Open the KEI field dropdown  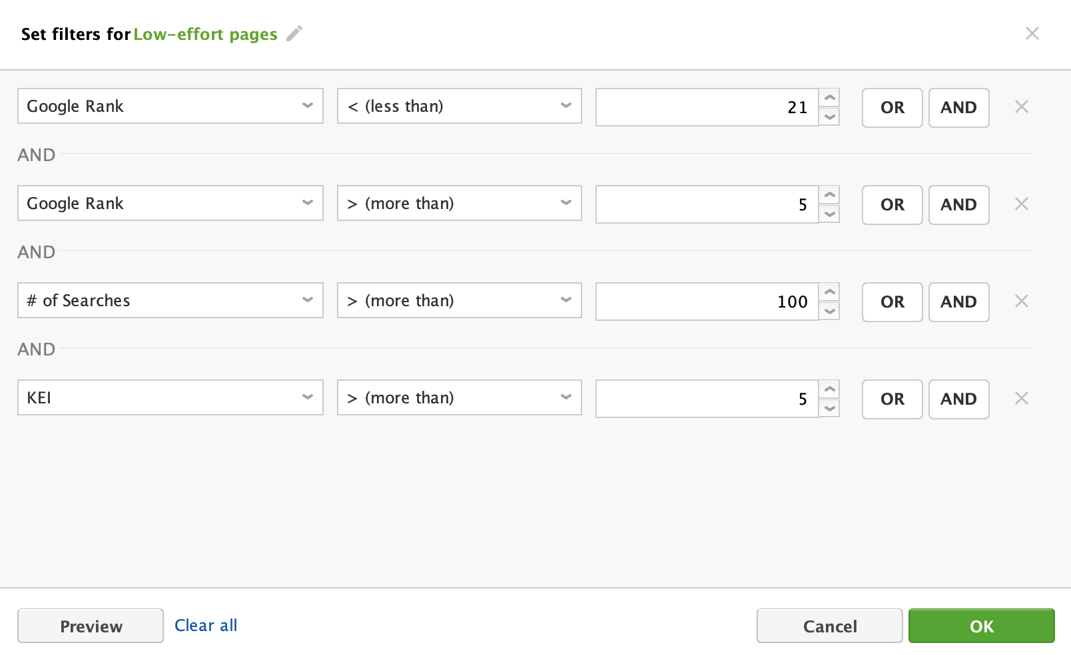(x=171, y=397)
